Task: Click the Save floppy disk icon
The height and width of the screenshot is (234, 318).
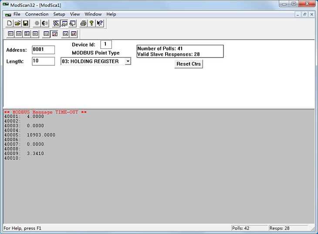Action: tap(25, 23)
